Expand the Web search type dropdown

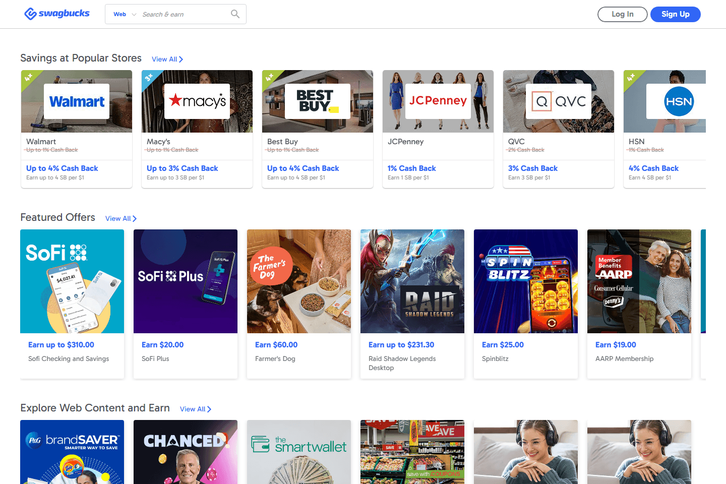click(125, 14)
